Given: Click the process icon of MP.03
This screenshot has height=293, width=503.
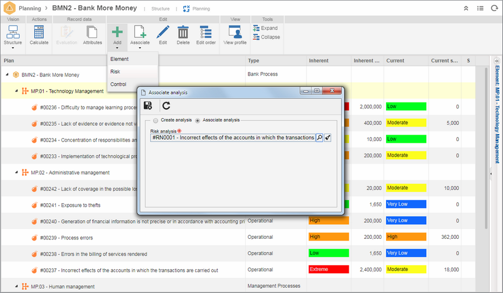Looking at the screenshot, I should [24, 286].
